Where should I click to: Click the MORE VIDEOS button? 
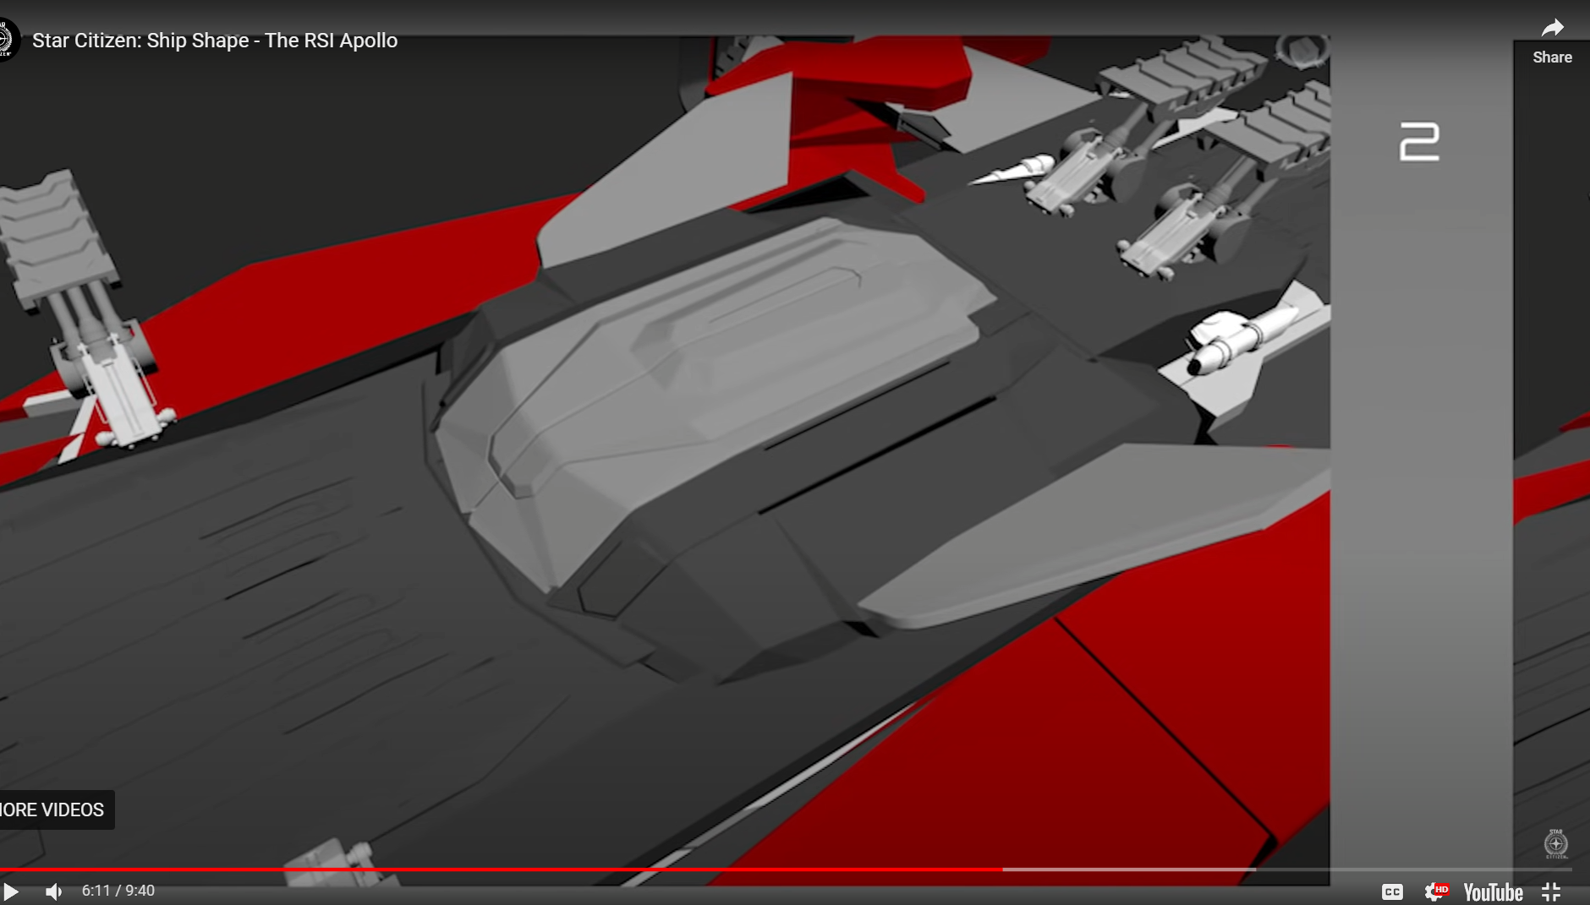pos(51,810)
